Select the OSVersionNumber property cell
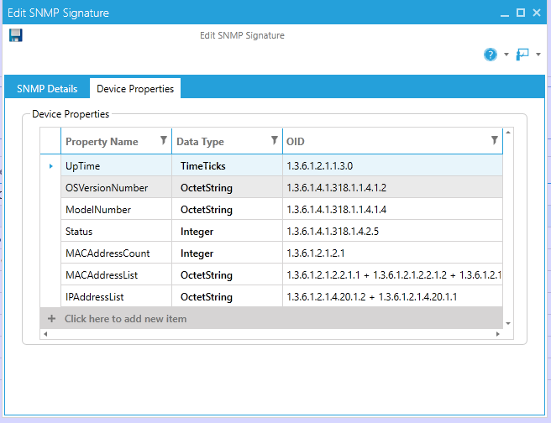 coord(116,187)
